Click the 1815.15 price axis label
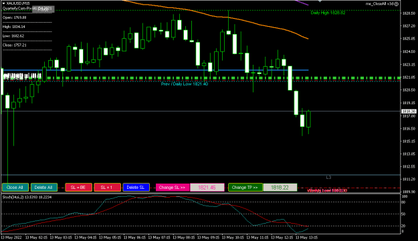 coord(409,142)
